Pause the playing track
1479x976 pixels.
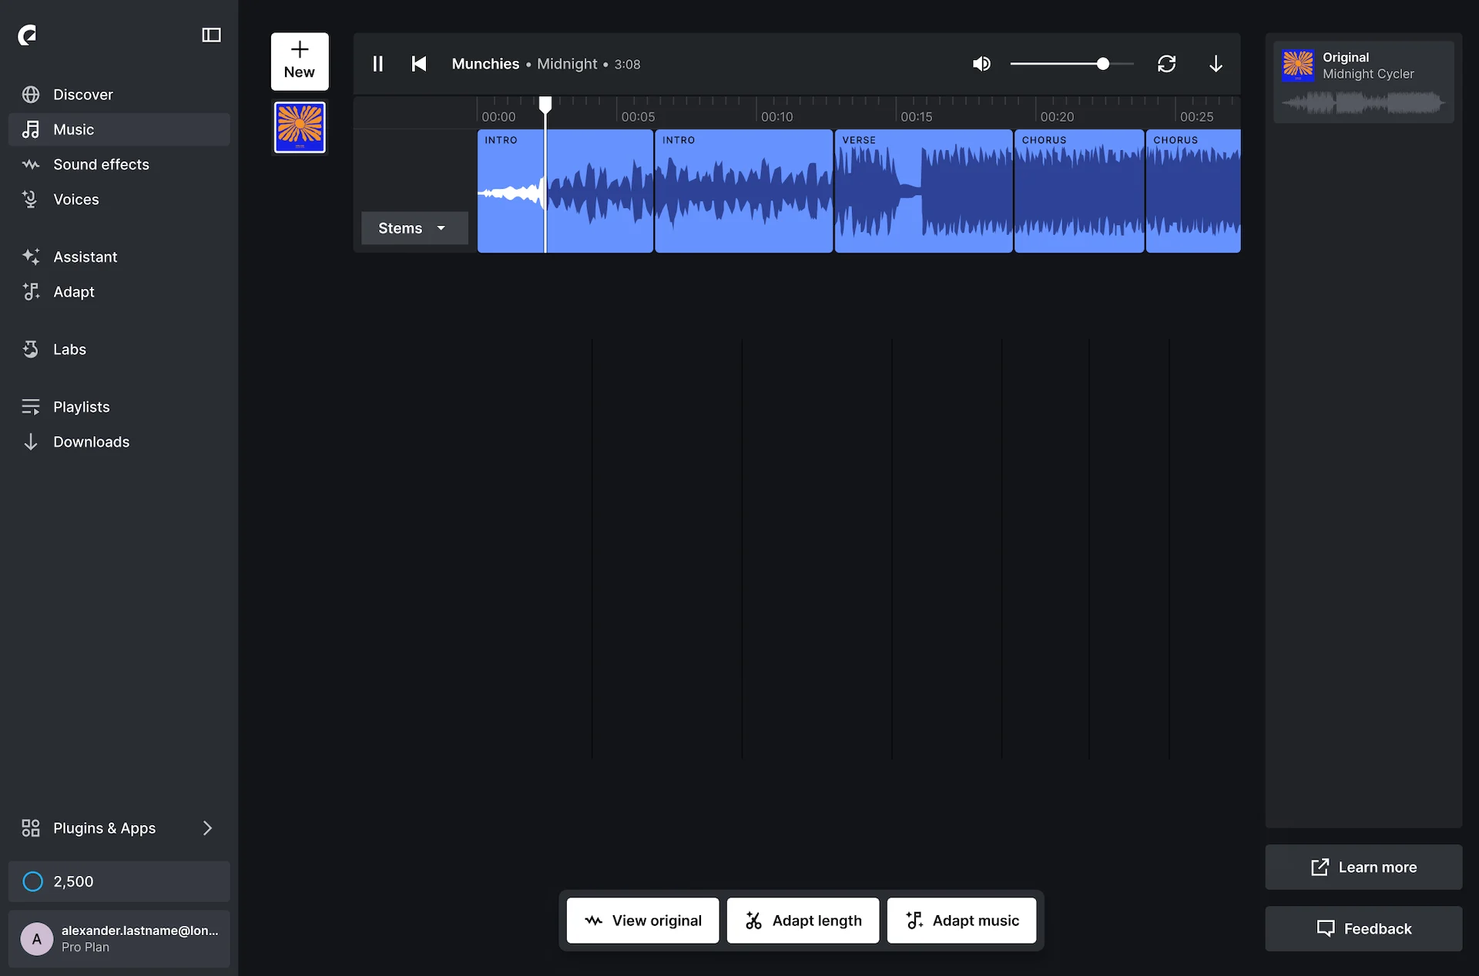pyautogui.click(x=378, y=64)
